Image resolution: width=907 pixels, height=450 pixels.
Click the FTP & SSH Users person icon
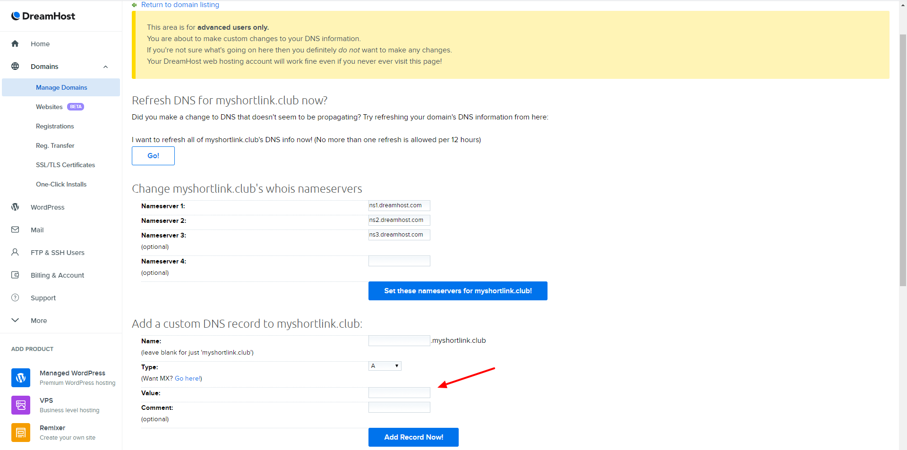point(15,252)
